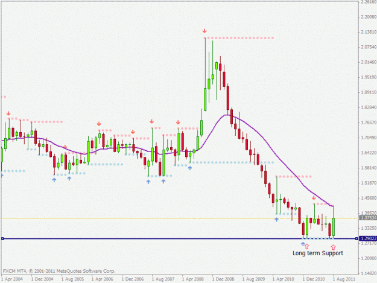Click the '1 Apr 2010' date label
377x283 pixels.
click(284, 279)
